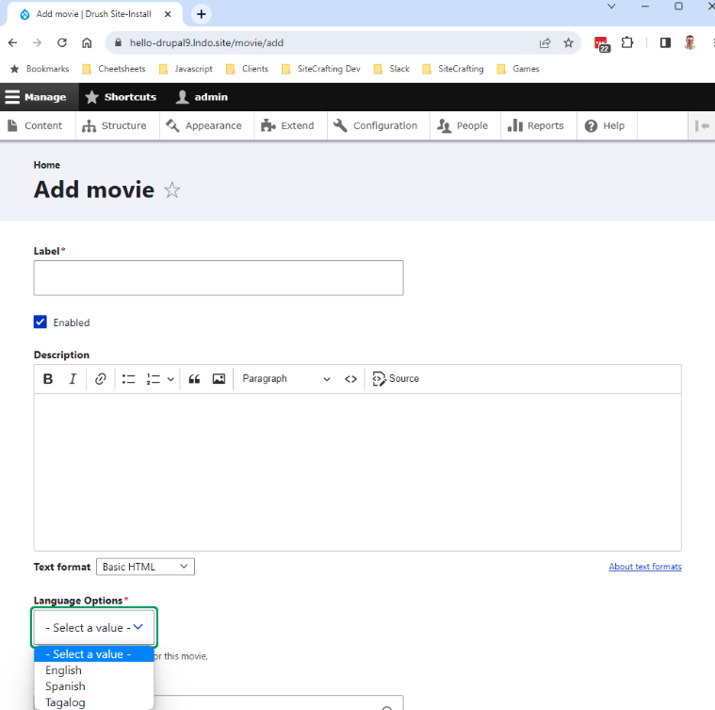Open the Text format dropdown
Image resolution: width=715 pixels, height=710 pixels.
point(145,567)
